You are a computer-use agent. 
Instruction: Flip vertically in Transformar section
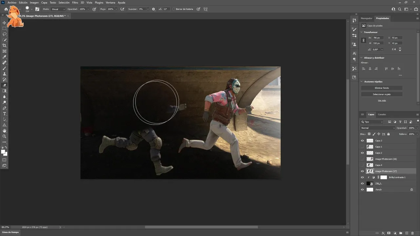point(400,49)
